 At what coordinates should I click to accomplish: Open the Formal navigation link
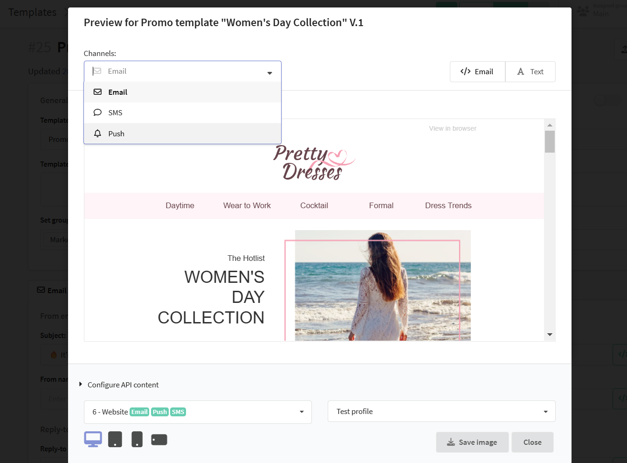pyautogui.click(x=381, y=205)
